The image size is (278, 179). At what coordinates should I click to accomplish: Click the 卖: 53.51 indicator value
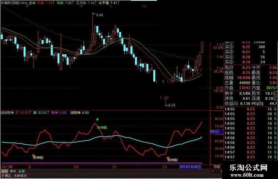pos(41,113)
